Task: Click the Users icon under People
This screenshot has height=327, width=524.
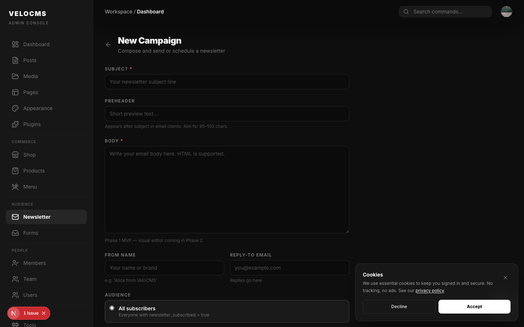Action: 15,295
